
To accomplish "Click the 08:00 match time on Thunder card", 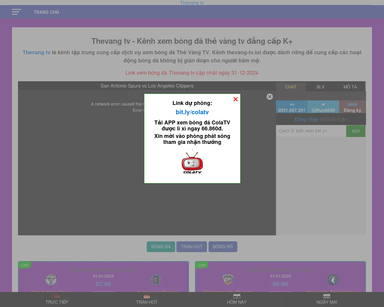I will click(280, 284).
